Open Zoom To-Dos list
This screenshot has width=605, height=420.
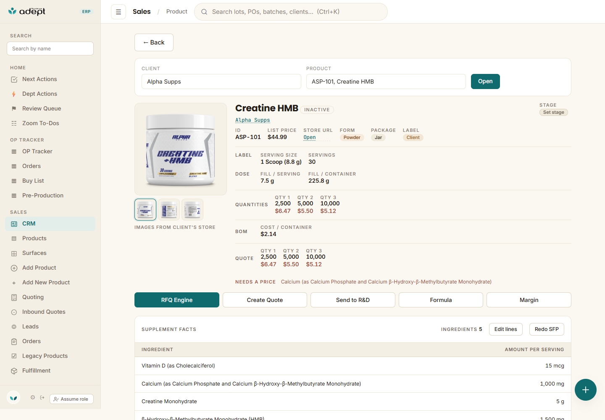50,123
